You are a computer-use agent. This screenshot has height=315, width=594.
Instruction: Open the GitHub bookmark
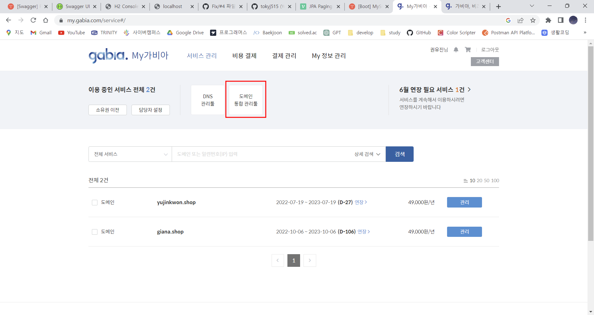click(x=419, y=33)
